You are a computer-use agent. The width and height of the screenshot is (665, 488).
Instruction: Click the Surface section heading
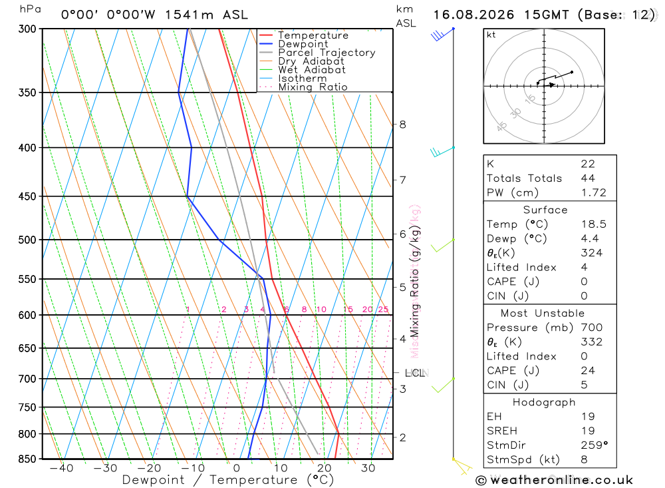(545, 210)
